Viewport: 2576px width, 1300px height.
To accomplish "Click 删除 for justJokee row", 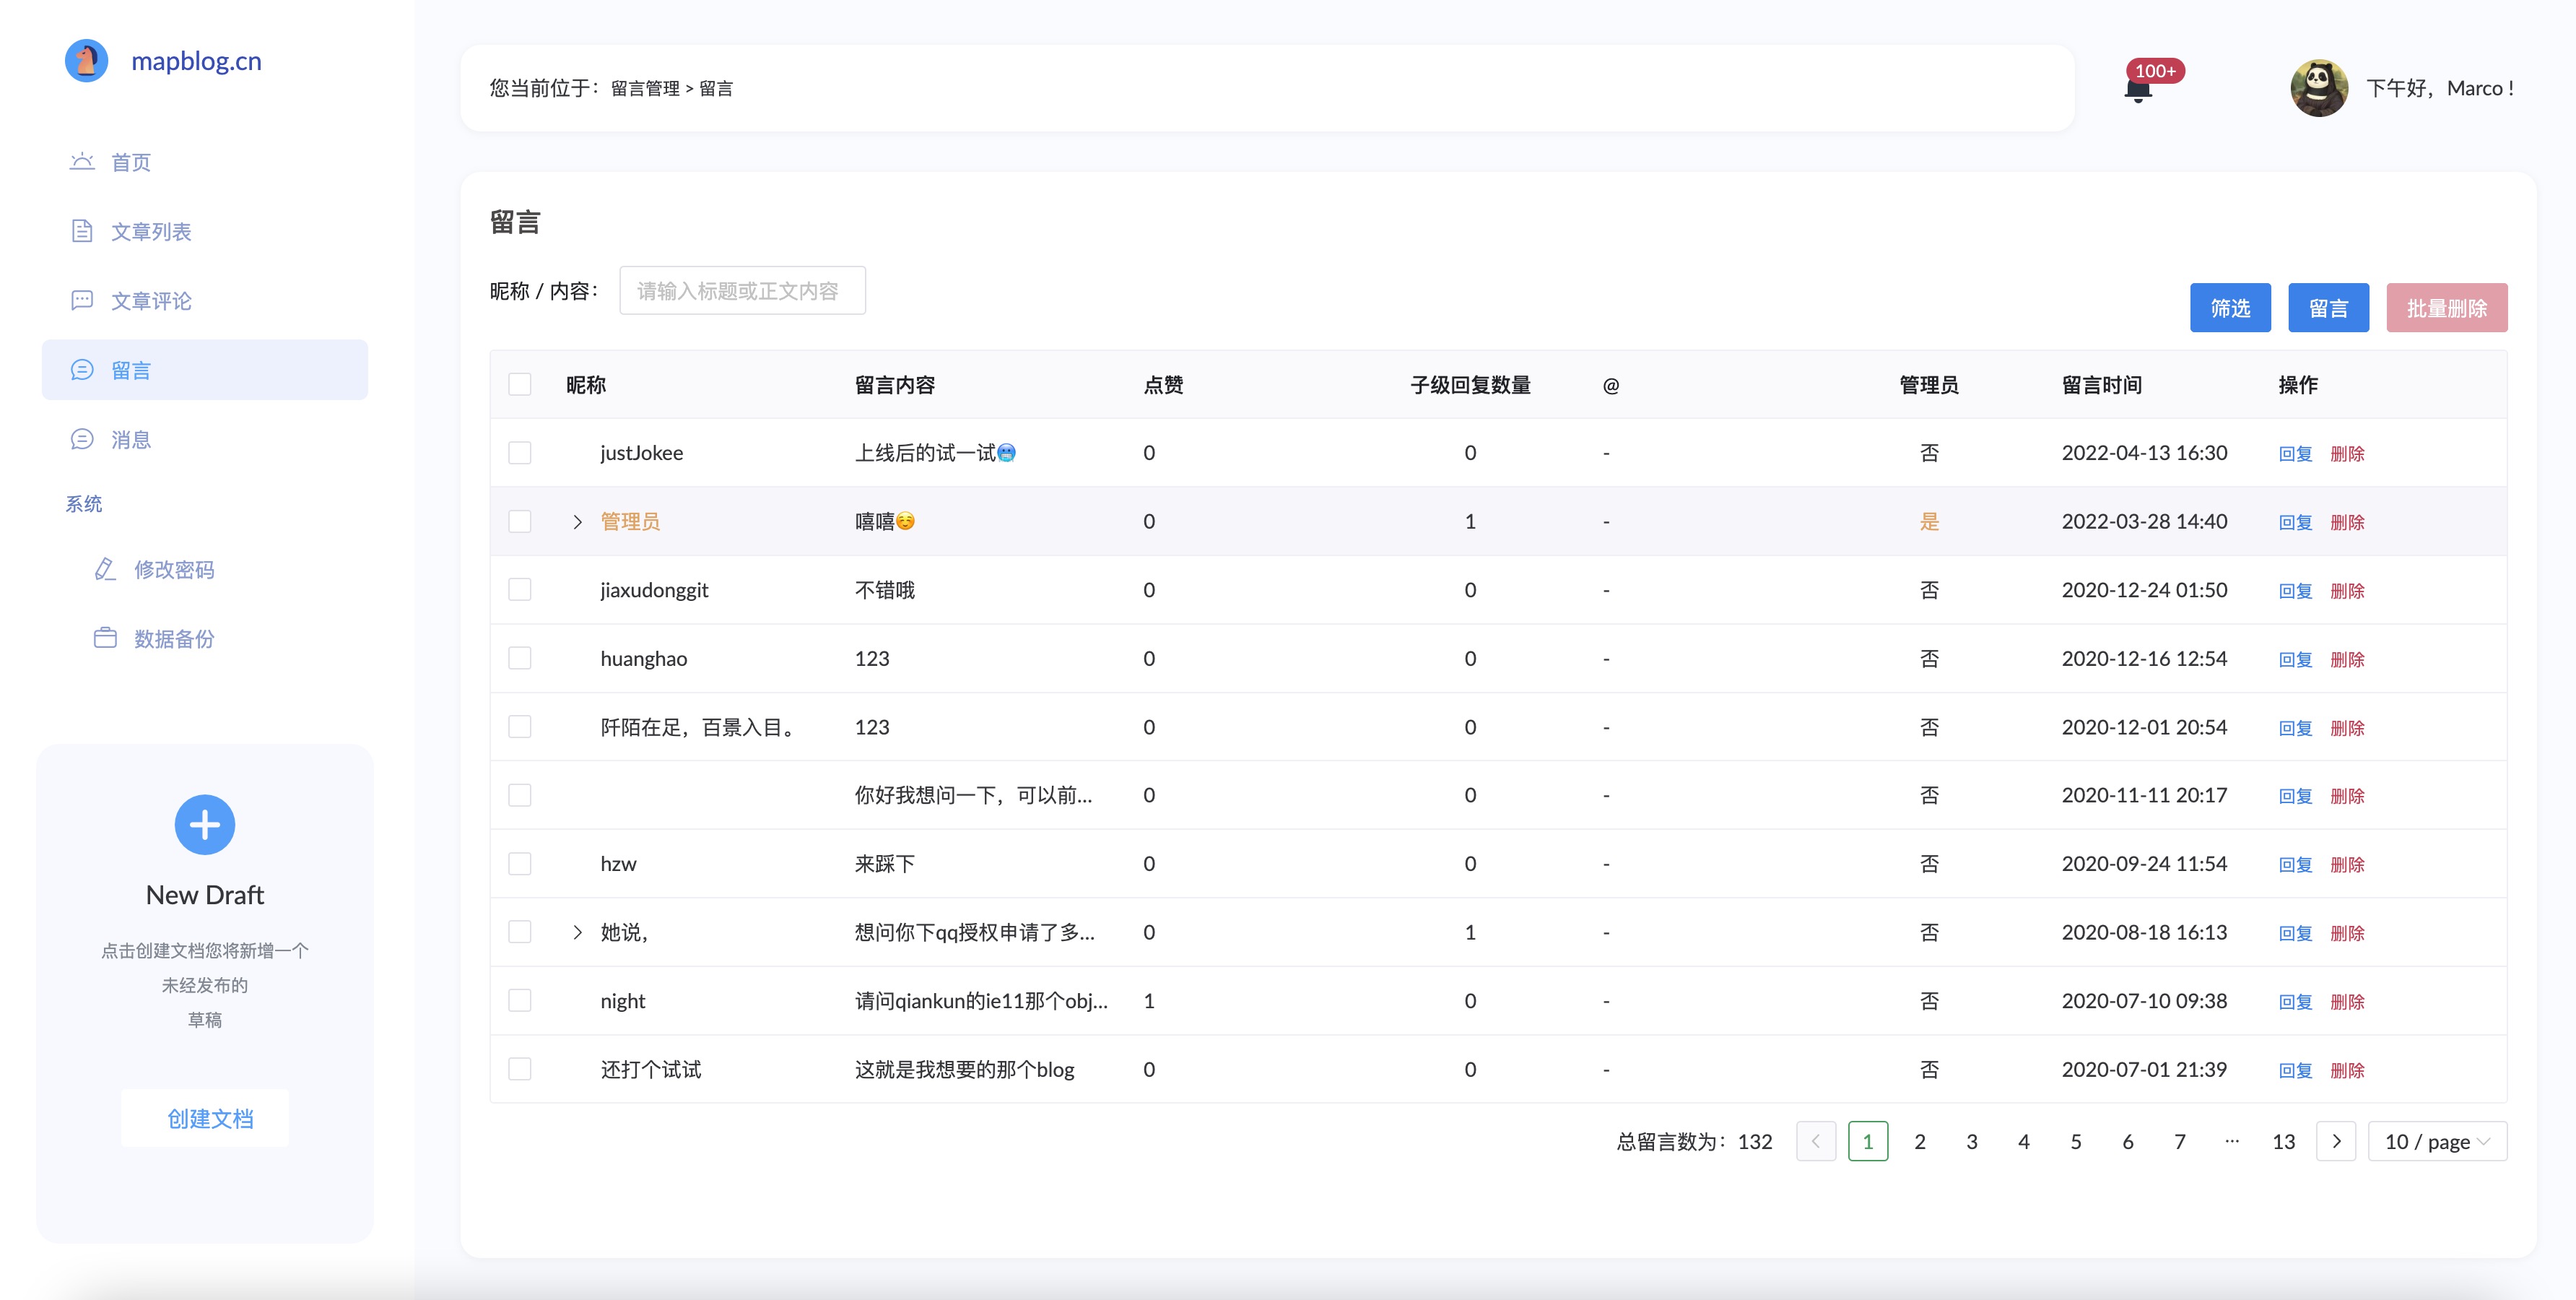I will point(2347,454).
